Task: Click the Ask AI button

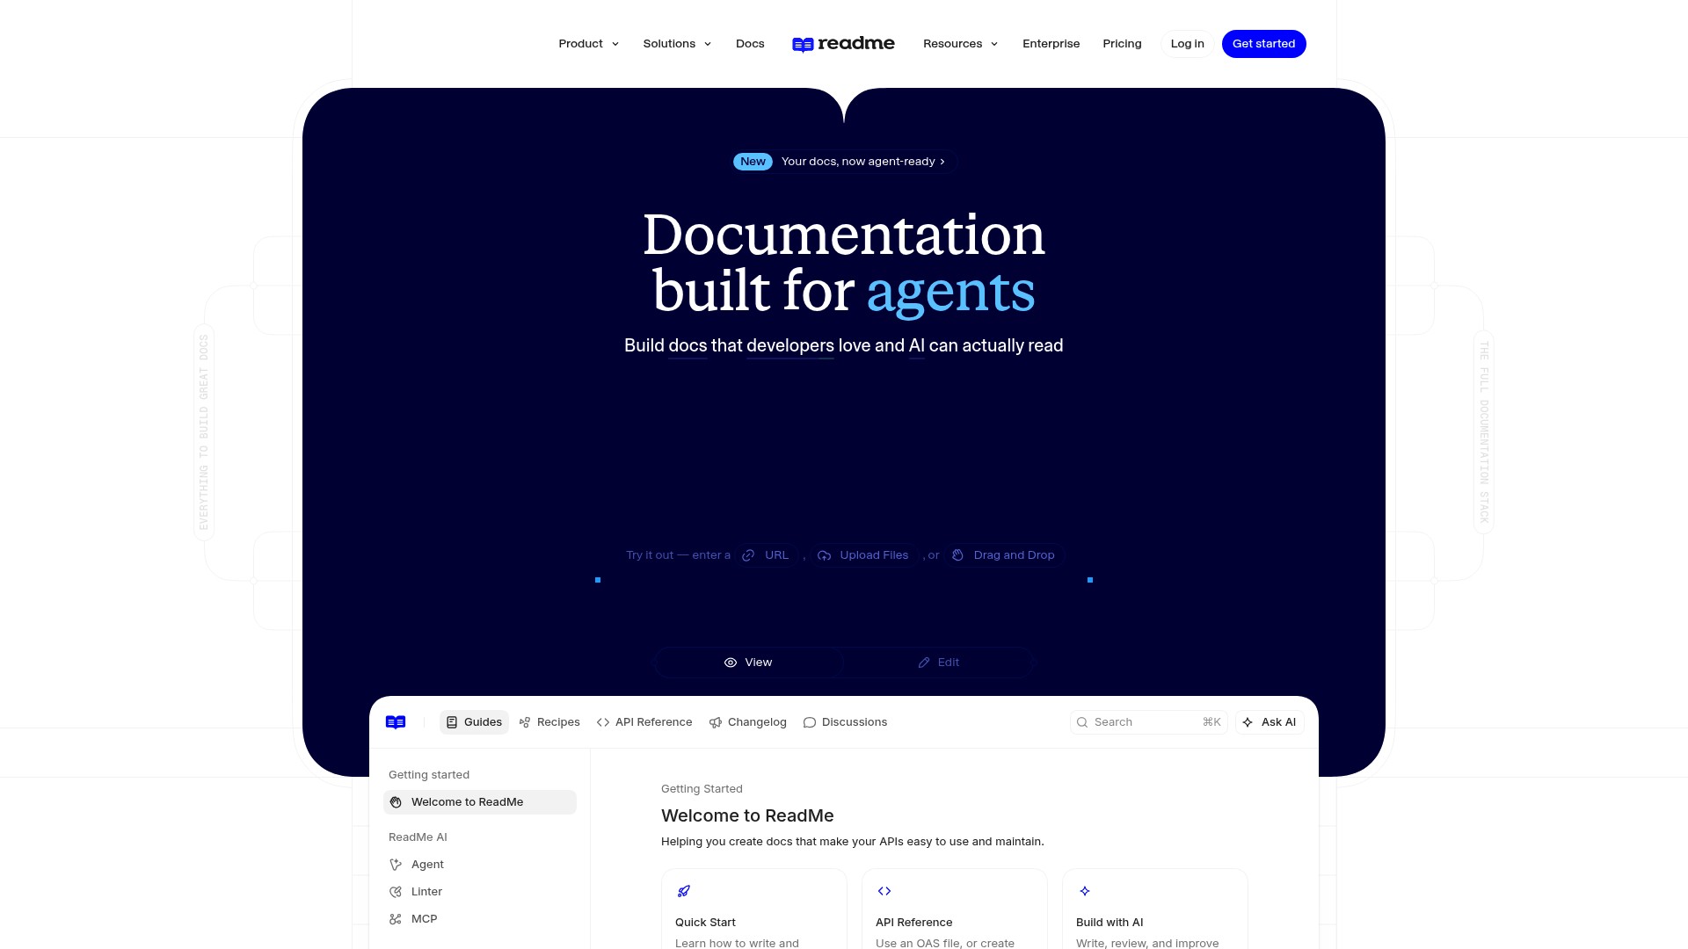Action: [x=1270, y=722]
